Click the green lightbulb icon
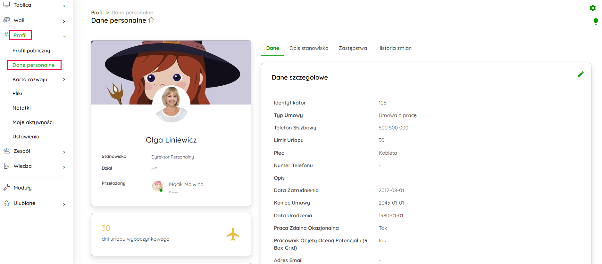The height and width of the screenshot is (264, 602). coord(595,21)
